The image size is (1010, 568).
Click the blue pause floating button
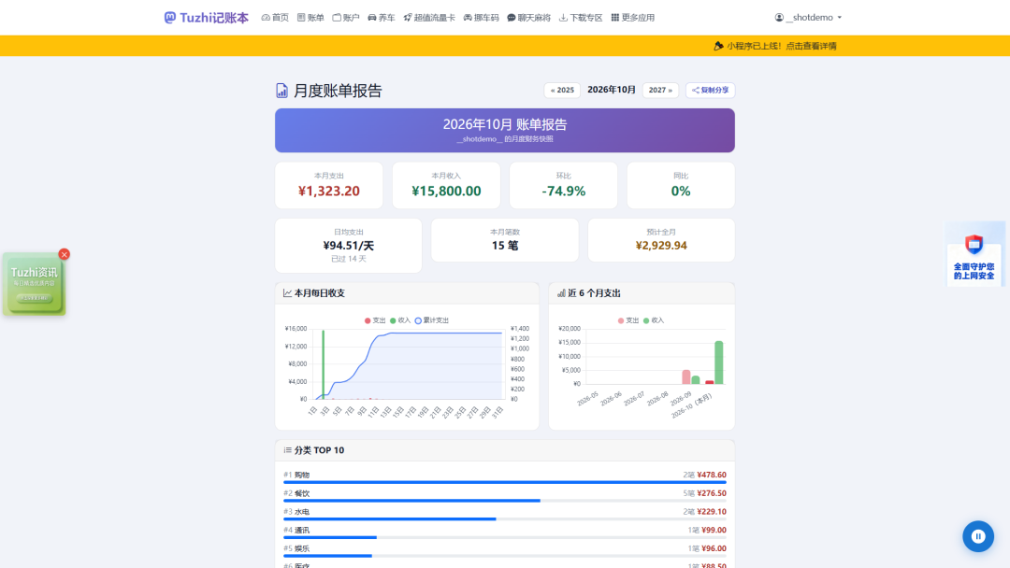pyautogui.click(x=978, y=536)
